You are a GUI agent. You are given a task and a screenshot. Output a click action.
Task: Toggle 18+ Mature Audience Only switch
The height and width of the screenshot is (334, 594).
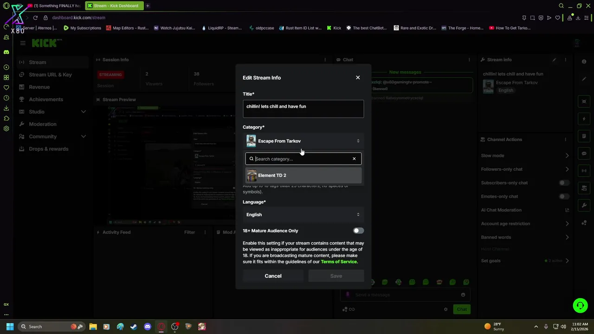(x=358, y=231)
